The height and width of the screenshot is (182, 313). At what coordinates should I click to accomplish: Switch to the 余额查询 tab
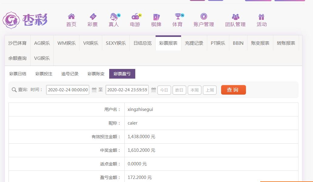click(x=17, y=58)
